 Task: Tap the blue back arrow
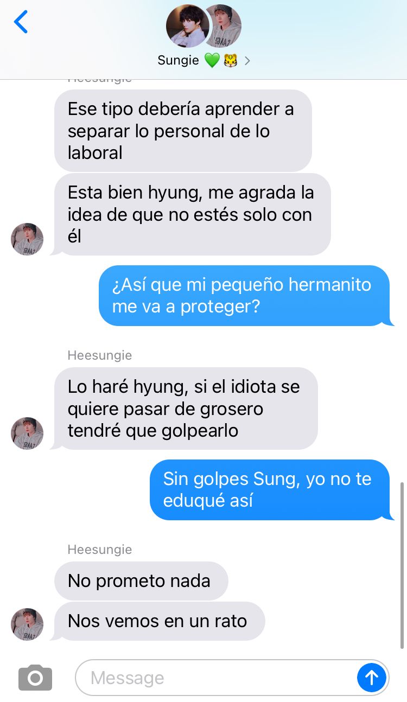21,22
